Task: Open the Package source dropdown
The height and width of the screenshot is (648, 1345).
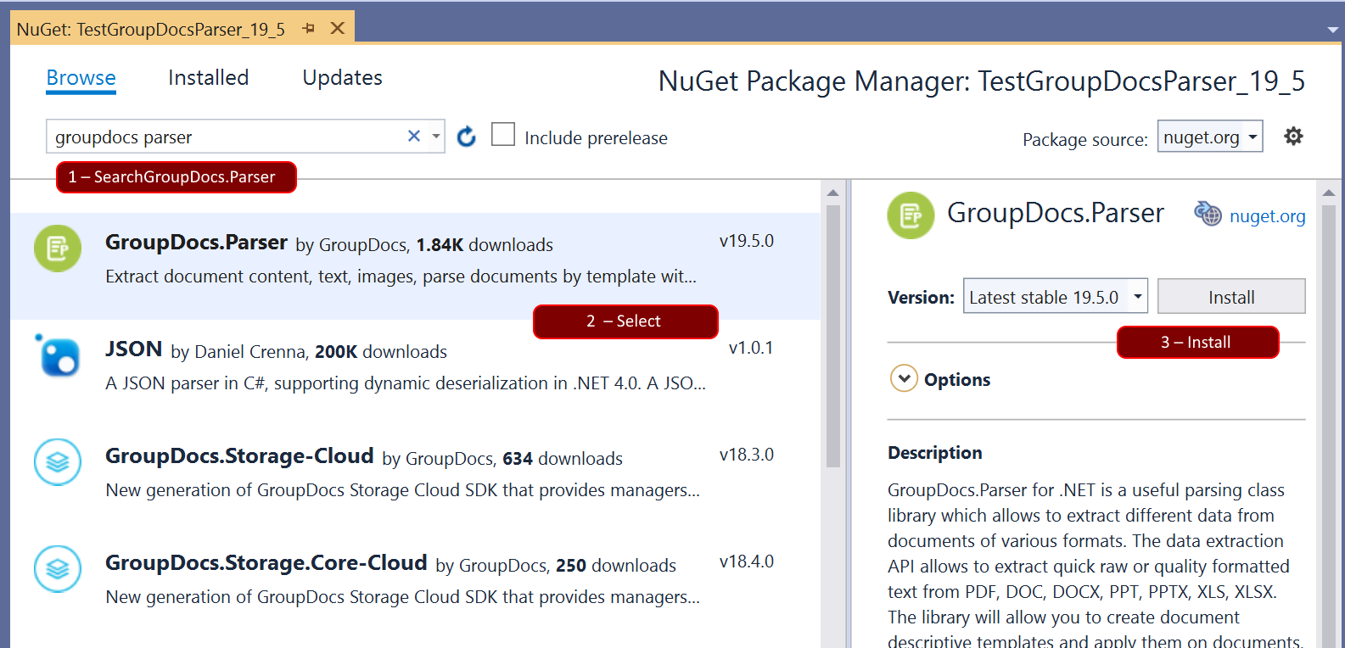Action: [x=1209, y=137]
